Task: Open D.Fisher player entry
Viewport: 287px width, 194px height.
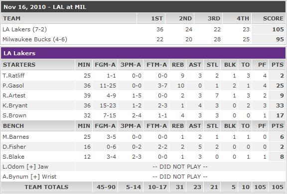Action: coord(14,147)
